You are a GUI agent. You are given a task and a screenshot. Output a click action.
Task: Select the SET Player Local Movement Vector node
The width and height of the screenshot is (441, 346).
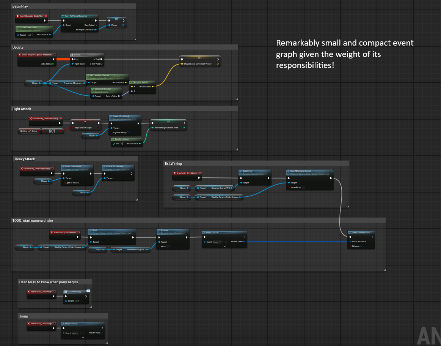pos(200,60)
